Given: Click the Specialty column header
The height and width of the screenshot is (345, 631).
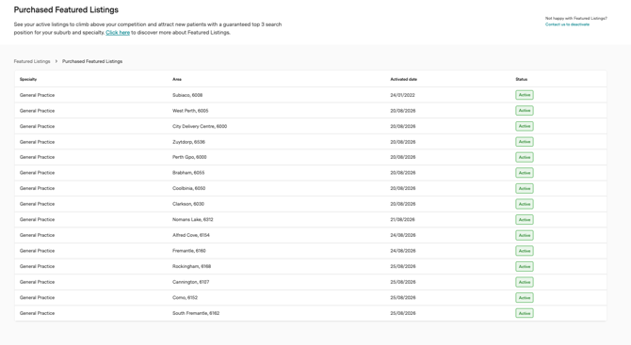Looking at the screenshot, I should 28,79.
